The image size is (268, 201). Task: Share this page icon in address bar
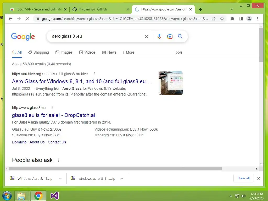[x=214, y=19]
